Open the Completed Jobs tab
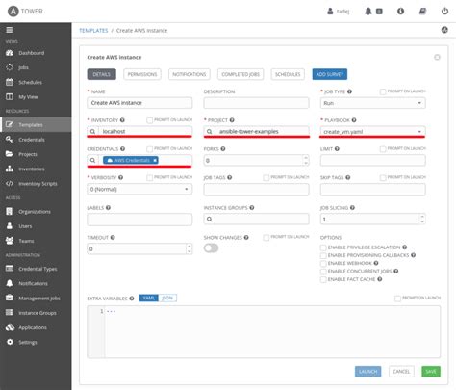This screenshot has width=456, height=390. click(x=241, y=74)
